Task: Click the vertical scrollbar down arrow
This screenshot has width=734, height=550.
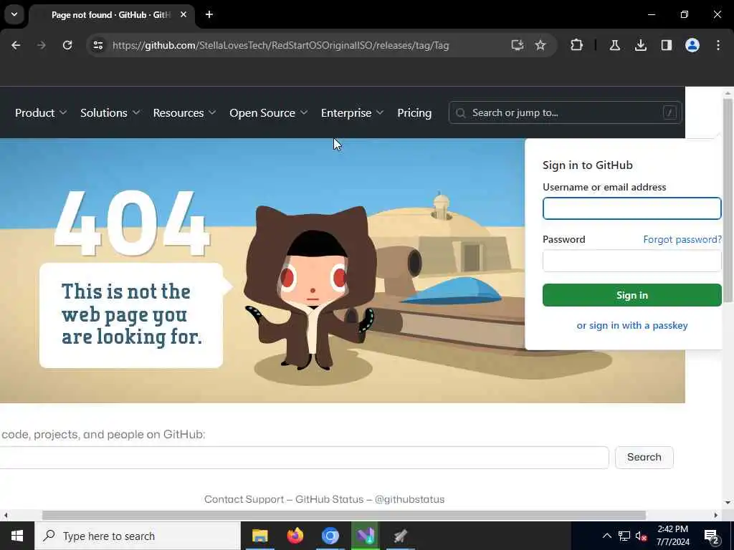Action: tap(728, 503)
